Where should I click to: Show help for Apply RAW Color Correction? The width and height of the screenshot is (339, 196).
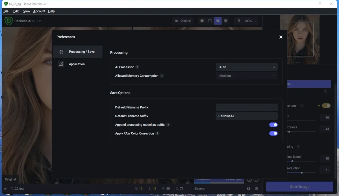(x=157, y=133)
